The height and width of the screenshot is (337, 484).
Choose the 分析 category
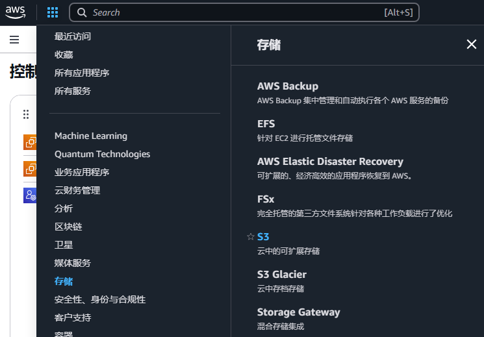(x=64, y=208)
